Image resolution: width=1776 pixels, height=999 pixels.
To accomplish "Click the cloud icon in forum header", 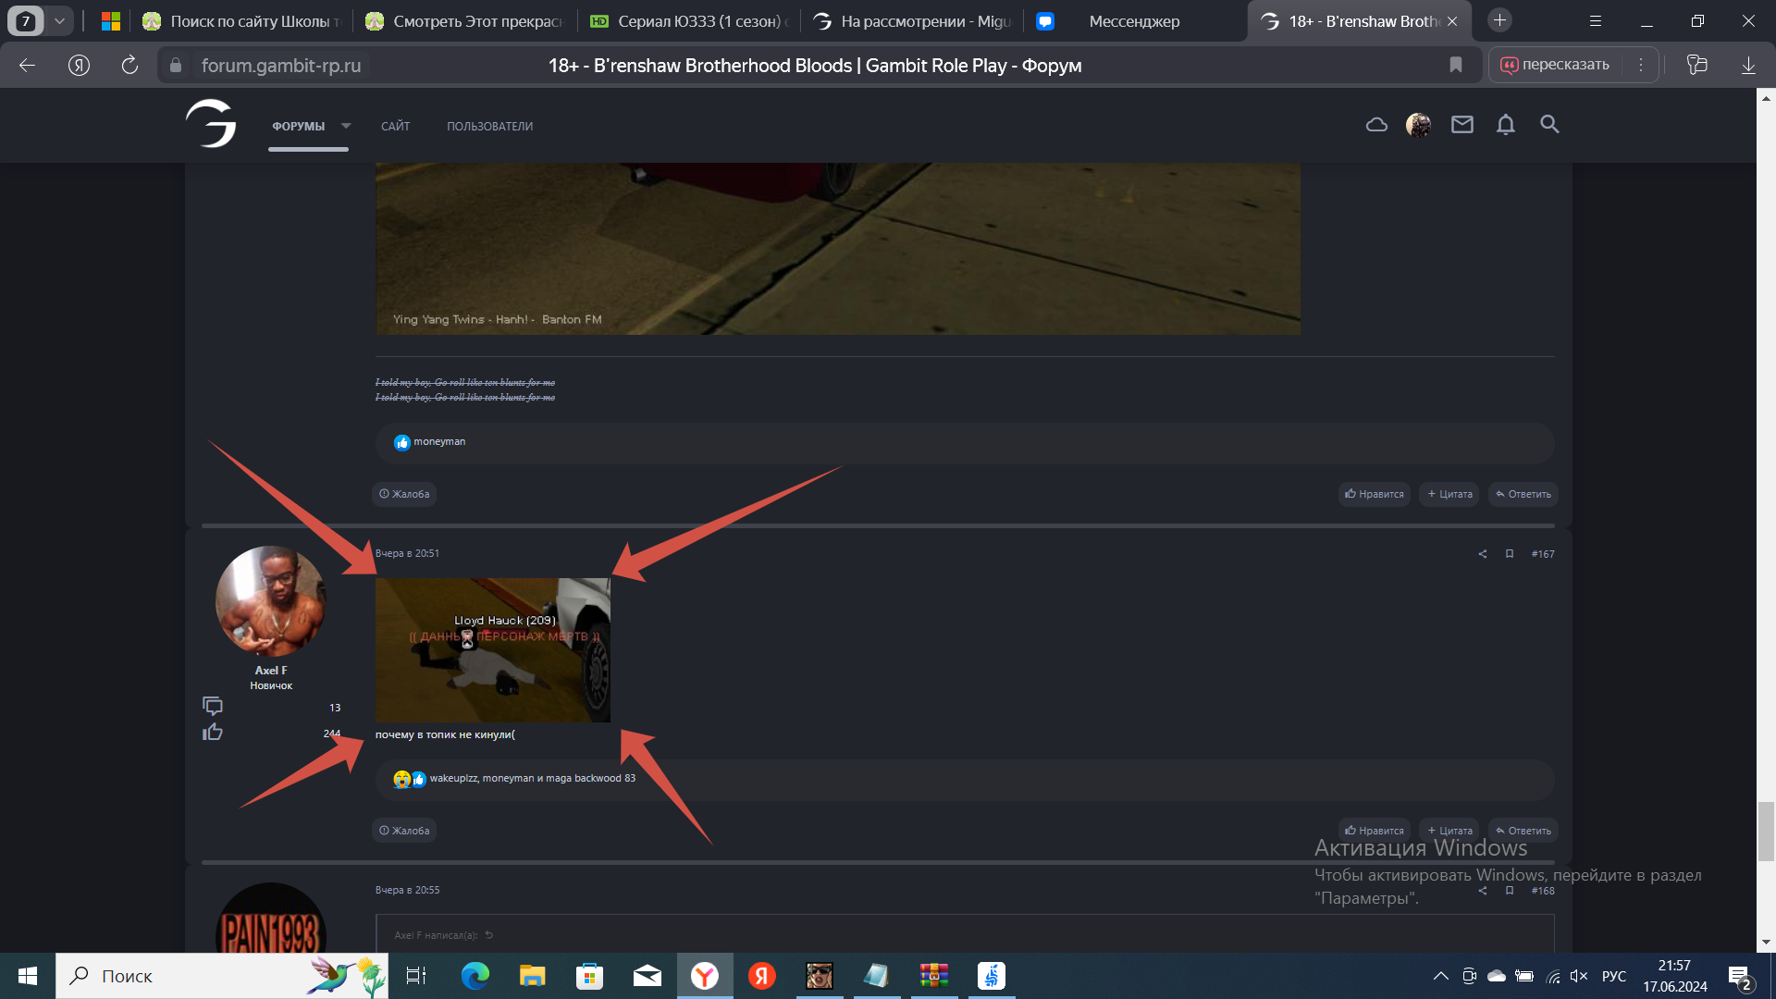I will coord(1376,125).
